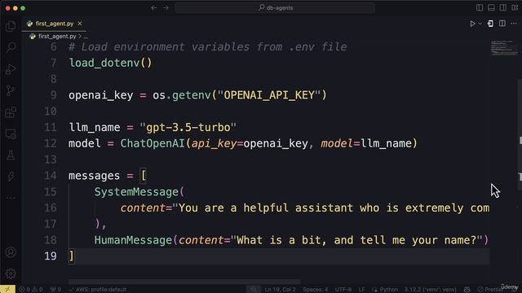The width and height of the screenshot is (522, 293).
Task: Open the Remote Explorer view
Action: coord(11,133)
